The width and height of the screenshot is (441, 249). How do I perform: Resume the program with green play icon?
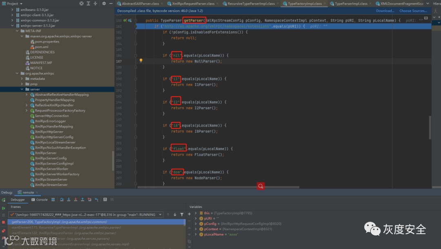pos(3,208)
